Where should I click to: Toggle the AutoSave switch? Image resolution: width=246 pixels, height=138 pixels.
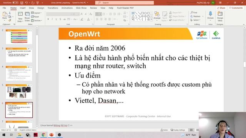[x=15, y=3]
